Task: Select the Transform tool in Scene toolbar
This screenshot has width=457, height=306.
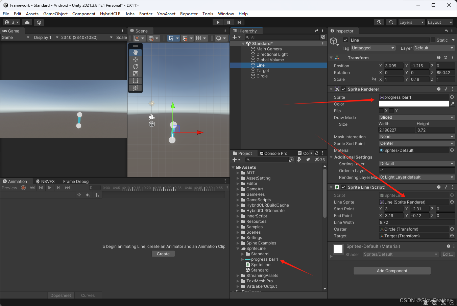Action: (136, 88)
